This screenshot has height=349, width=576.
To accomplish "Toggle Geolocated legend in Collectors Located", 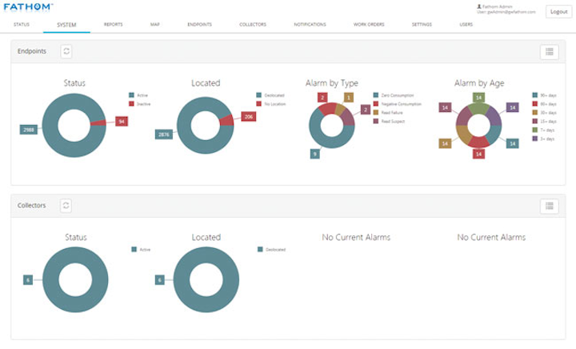I will (272, 250).
